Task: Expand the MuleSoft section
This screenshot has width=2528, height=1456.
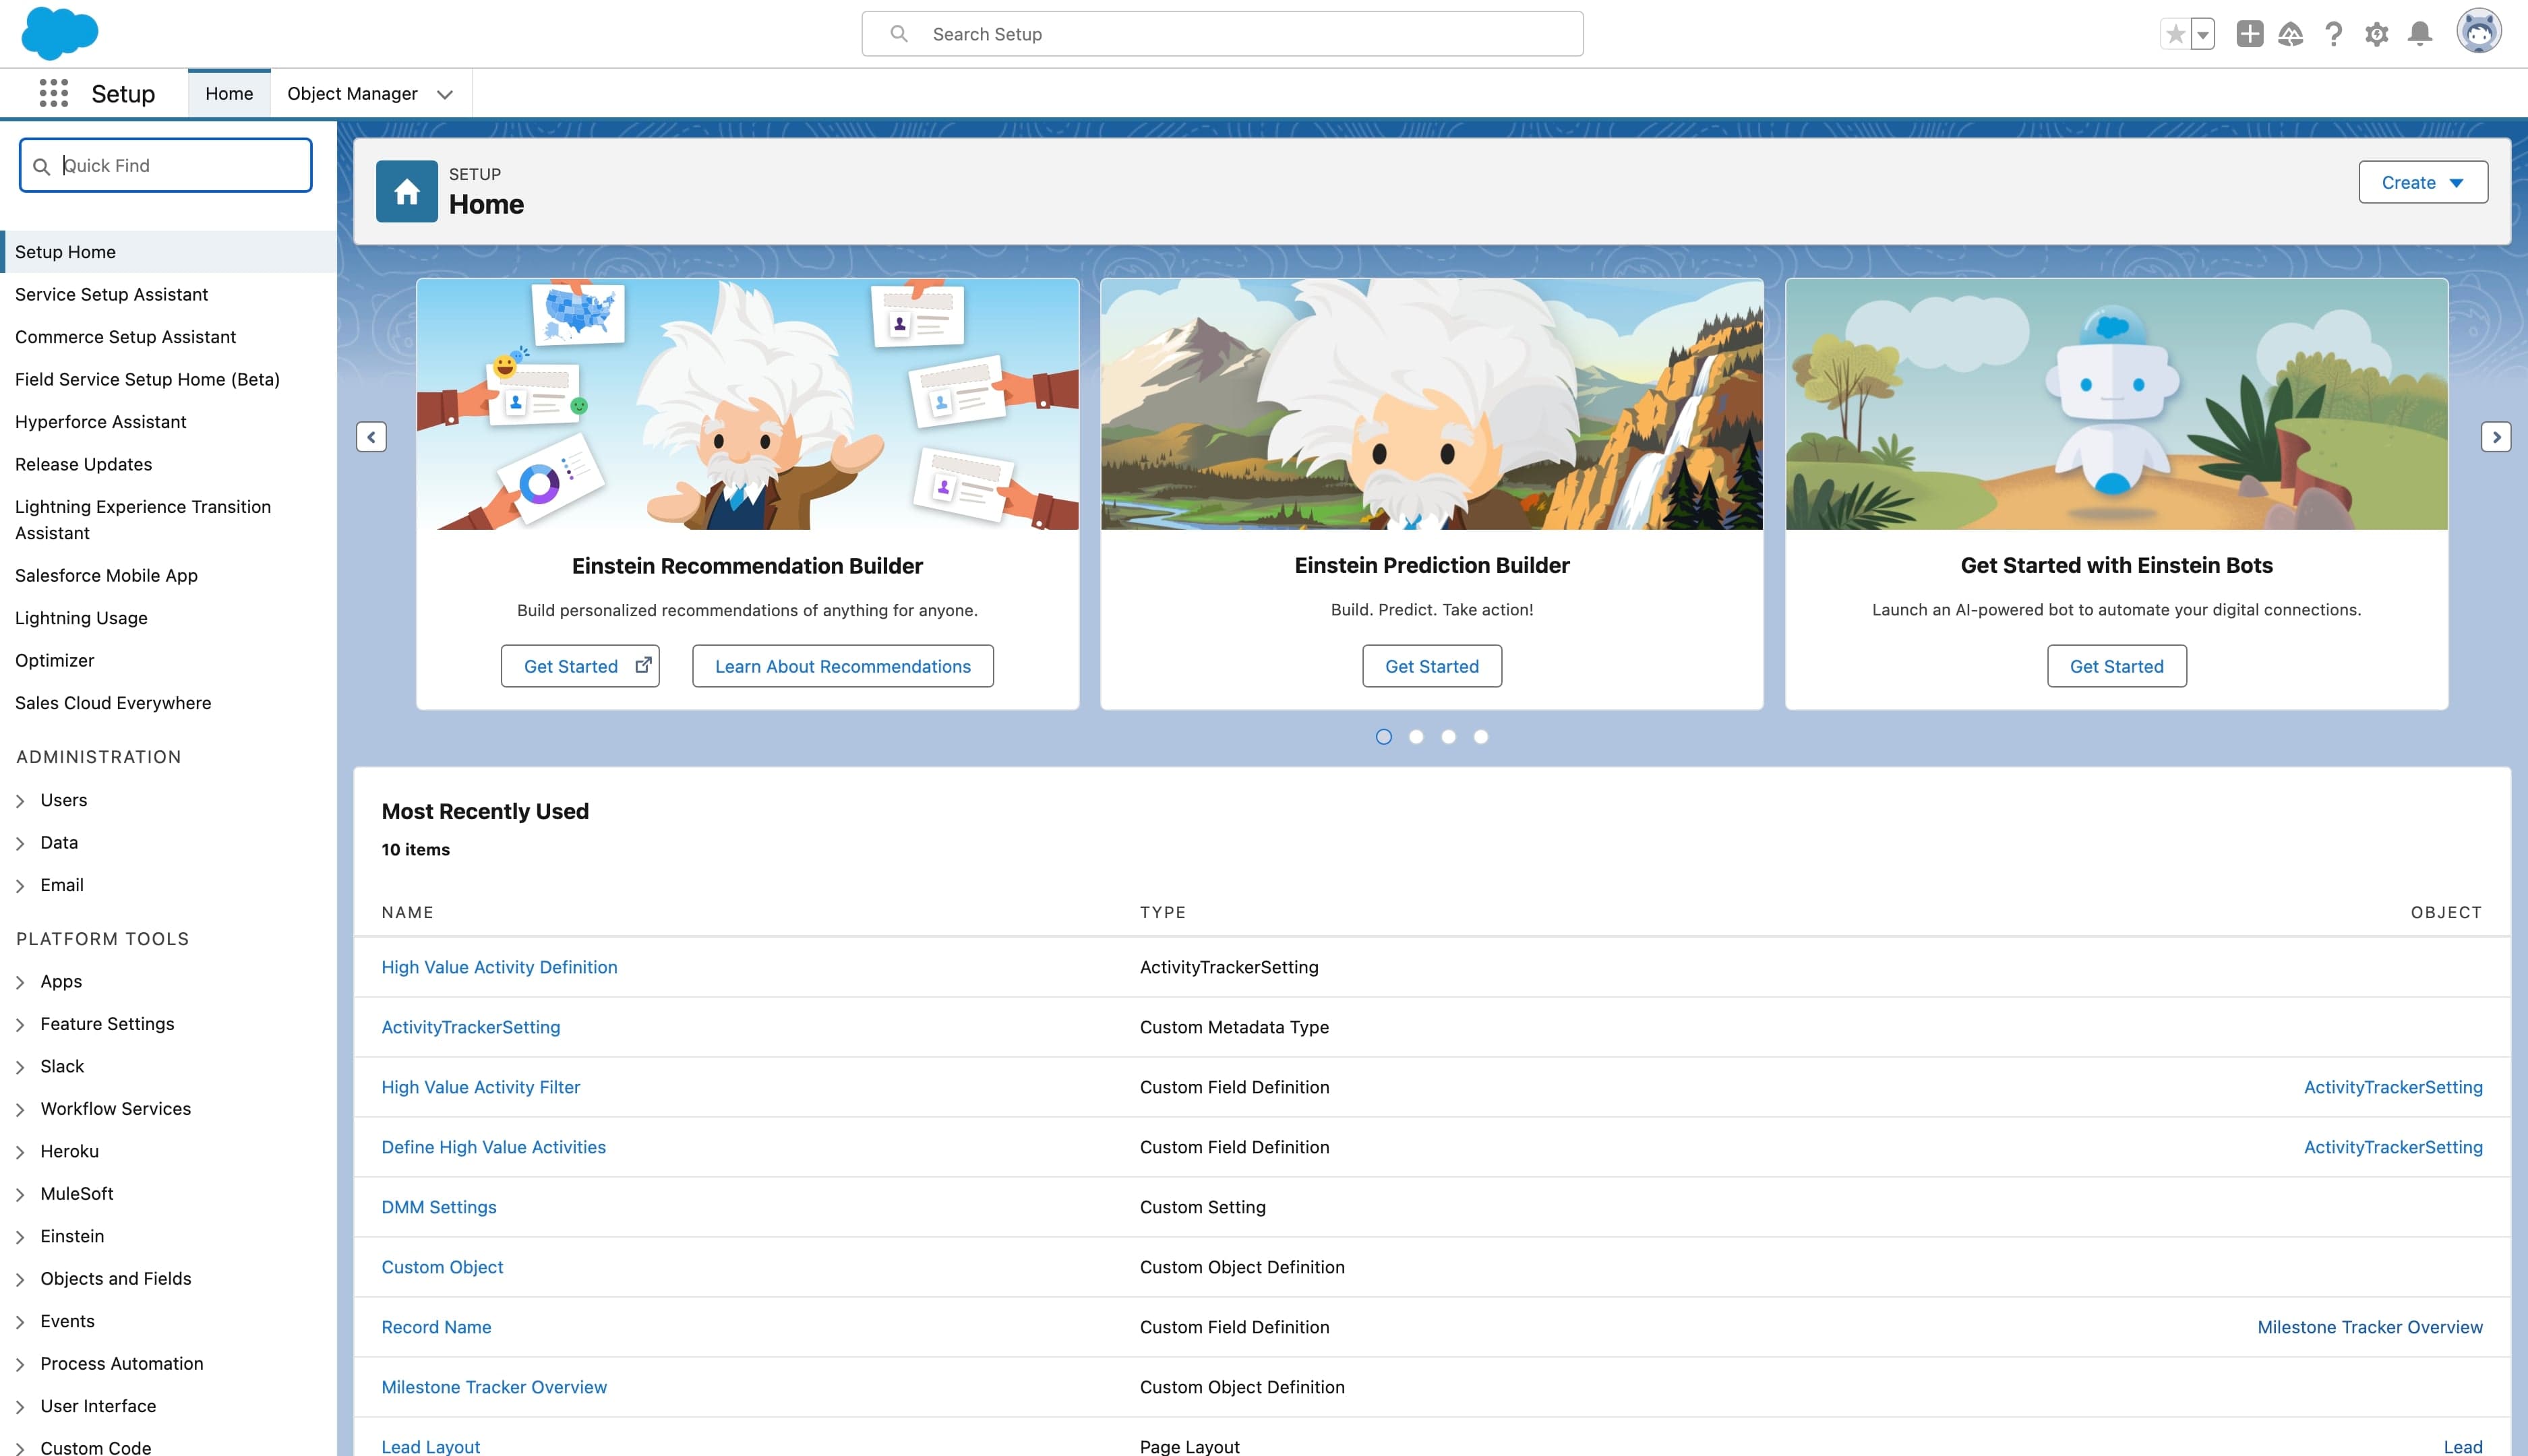Action: point(20,1195)
